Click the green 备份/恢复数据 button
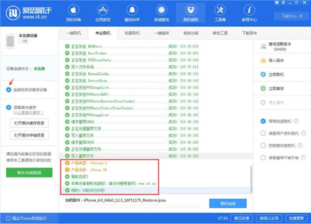Image resolution: width=311 pixels, height=224 pixels. [x=29, y=172]
